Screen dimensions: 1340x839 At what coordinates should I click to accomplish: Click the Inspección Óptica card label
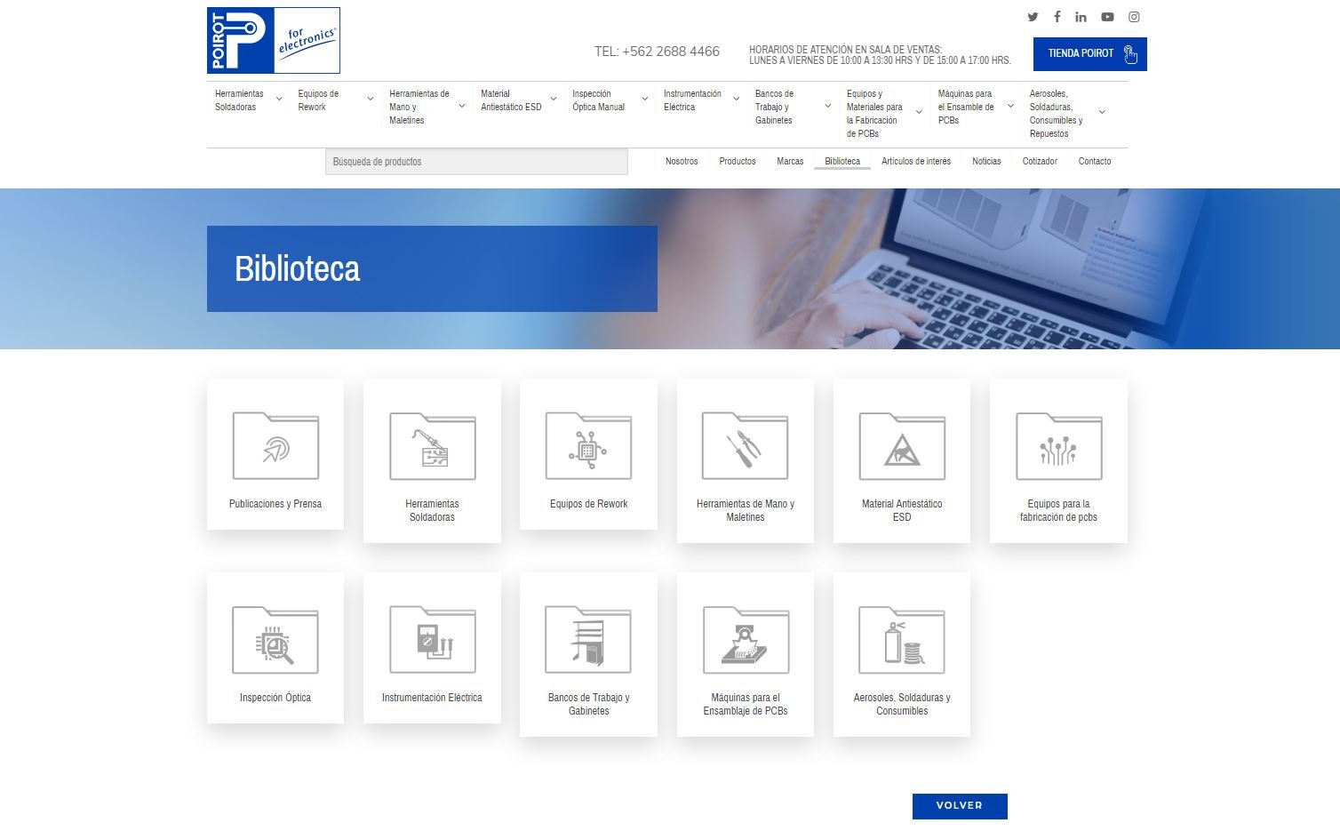point(275,698)
